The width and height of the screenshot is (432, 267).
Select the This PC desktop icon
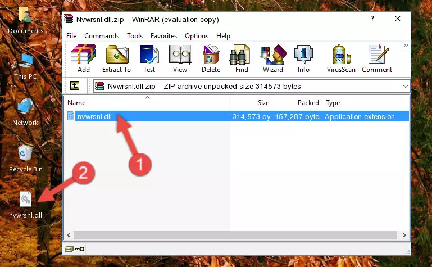pyautogui.click(x=25, y=66)
